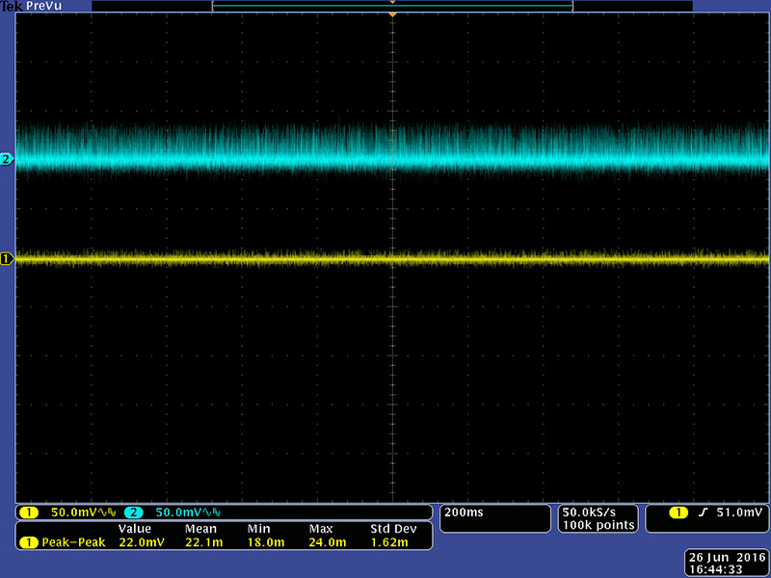
Task: Click channel 1 AC coupling bandwidth symbol
Action: (107, 512)
